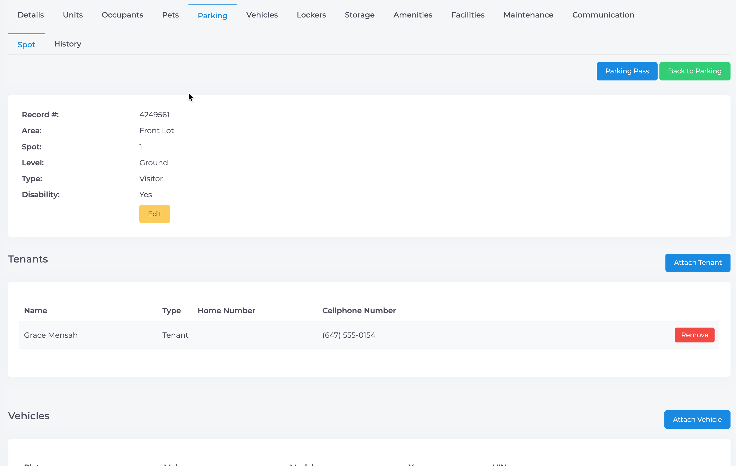Switch to the History sub-tab
The width and height of the screenshot is (736, 466).
pos(67,44)
